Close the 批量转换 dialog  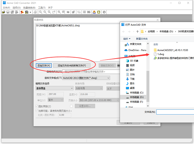pos(157,20)
